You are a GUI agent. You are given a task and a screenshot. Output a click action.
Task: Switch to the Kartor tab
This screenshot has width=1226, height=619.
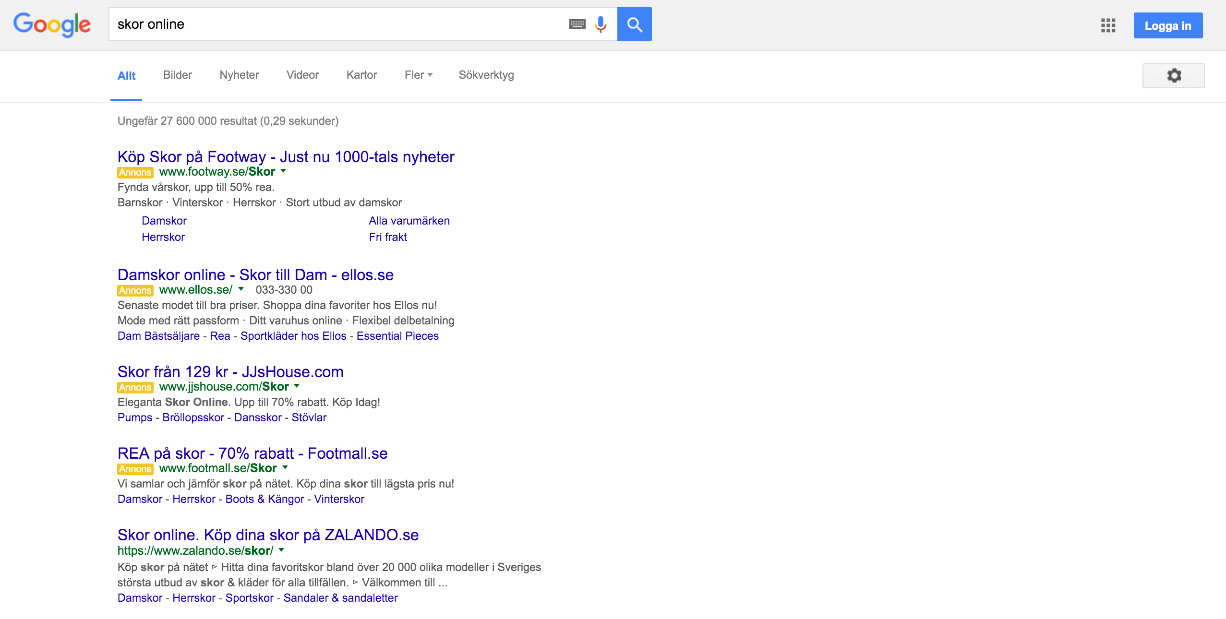pos(361,75)
